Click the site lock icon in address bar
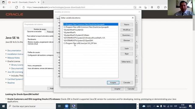The height and width of the screenshot is (109, 195). [x=24, y=7]
